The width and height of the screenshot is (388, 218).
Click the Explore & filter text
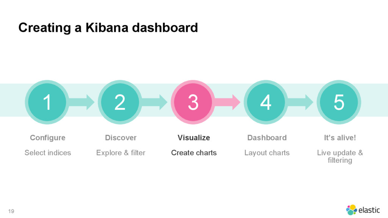(121, 153)
